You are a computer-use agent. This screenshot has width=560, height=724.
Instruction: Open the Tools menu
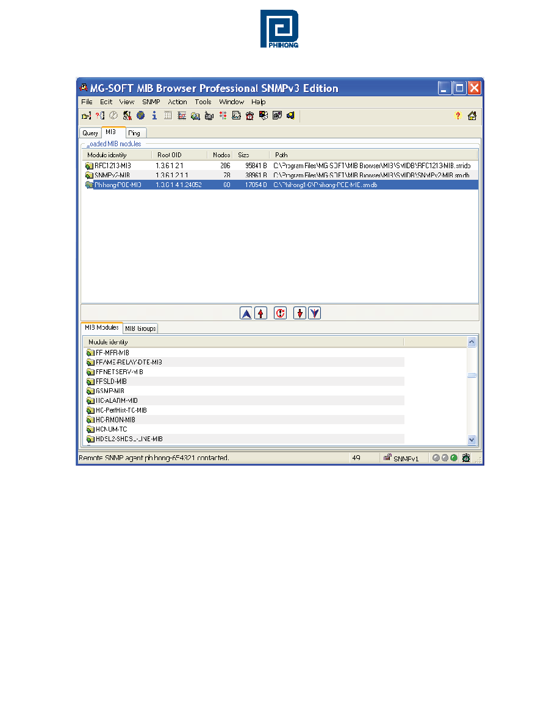203,102
